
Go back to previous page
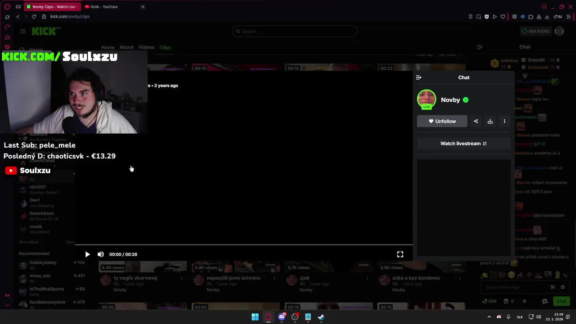pos(18,17)
